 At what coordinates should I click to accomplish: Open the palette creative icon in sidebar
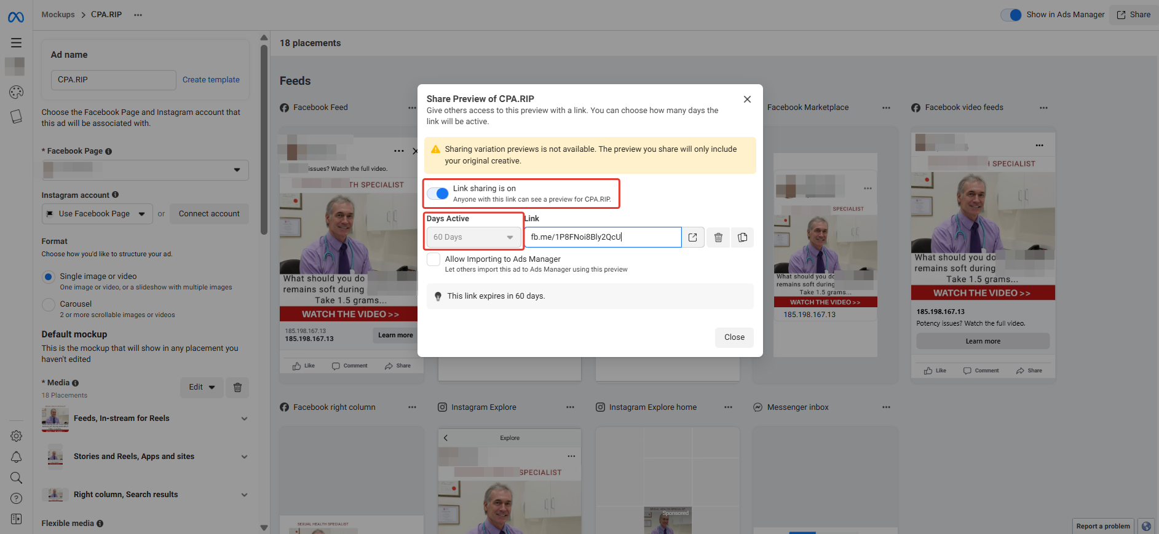(16, 92)
